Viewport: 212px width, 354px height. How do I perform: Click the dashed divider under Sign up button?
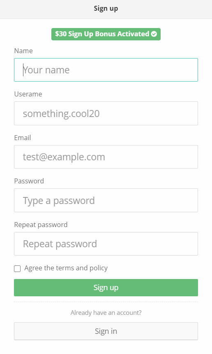(x=106, y=302)
